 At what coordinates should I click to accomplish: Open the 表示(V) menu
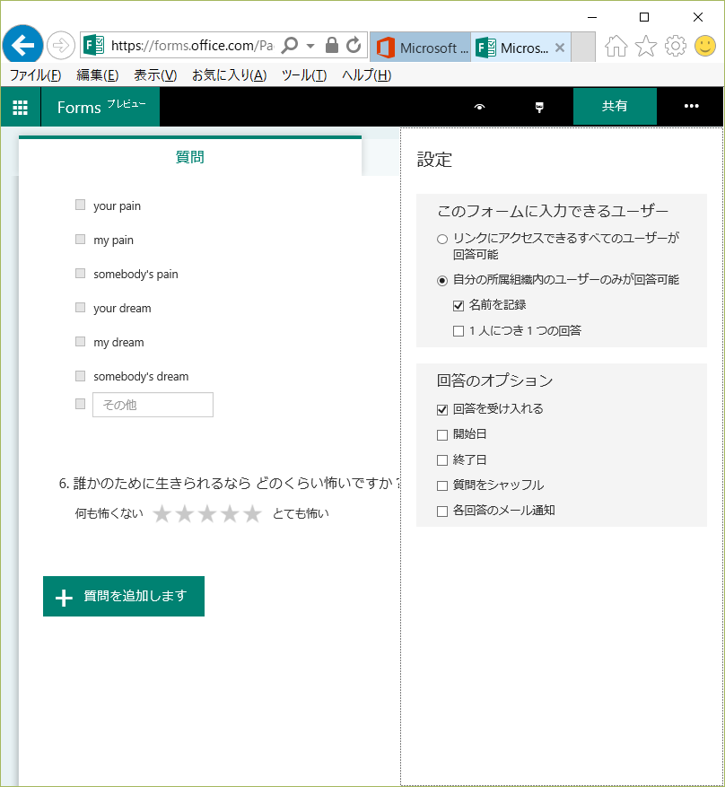[155, 75]
